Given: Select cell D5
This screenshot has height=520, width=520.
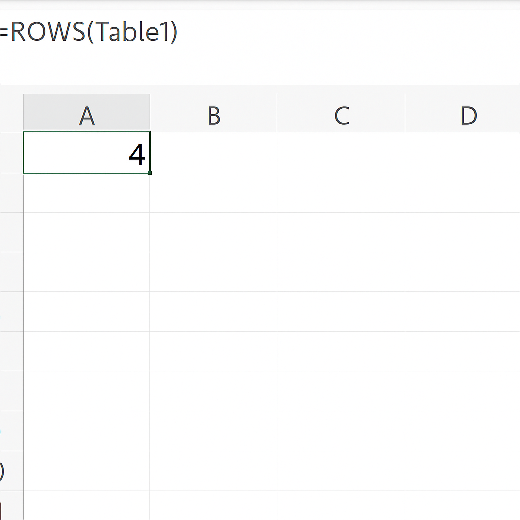Looking at the screenshot, I should tap(463, 311).
